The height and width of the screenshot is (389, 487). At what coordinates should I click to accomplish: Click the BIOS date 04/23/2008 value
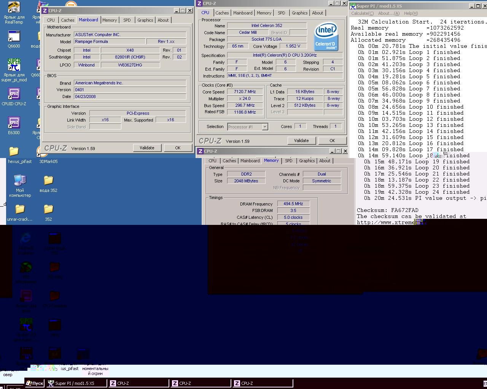[130, 96]
